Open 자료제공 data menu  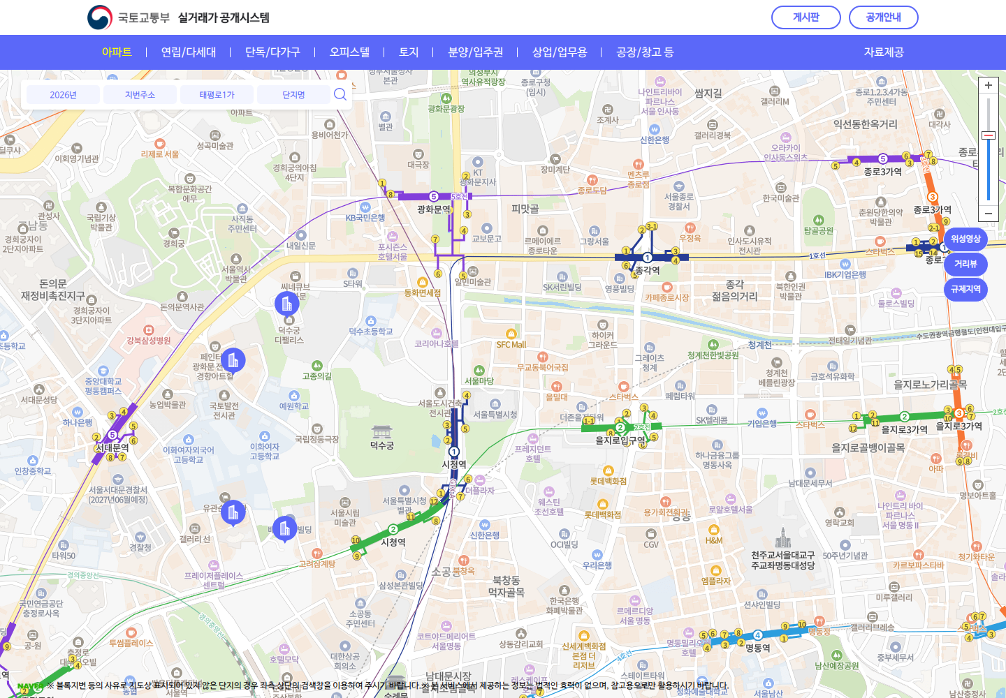pyautogui.click(x=884, y=52)
